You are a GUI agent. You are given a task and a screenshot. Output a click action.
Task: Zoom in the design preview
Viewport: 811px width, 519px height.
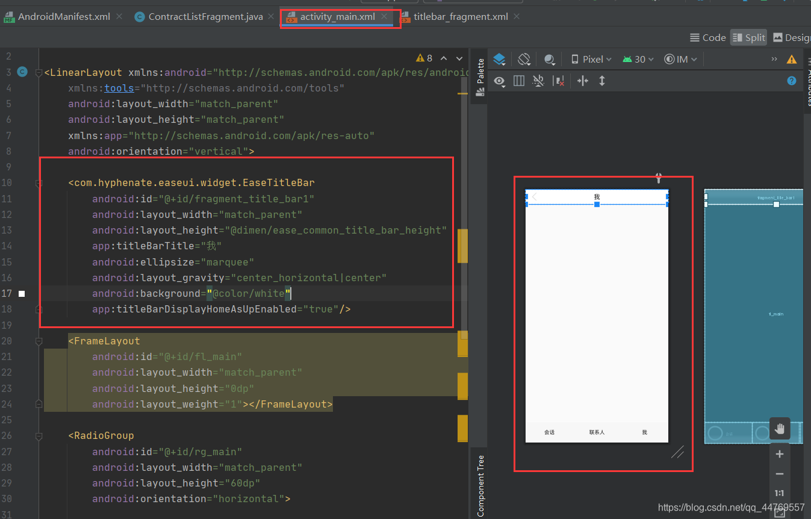click(x=780, y=455)
